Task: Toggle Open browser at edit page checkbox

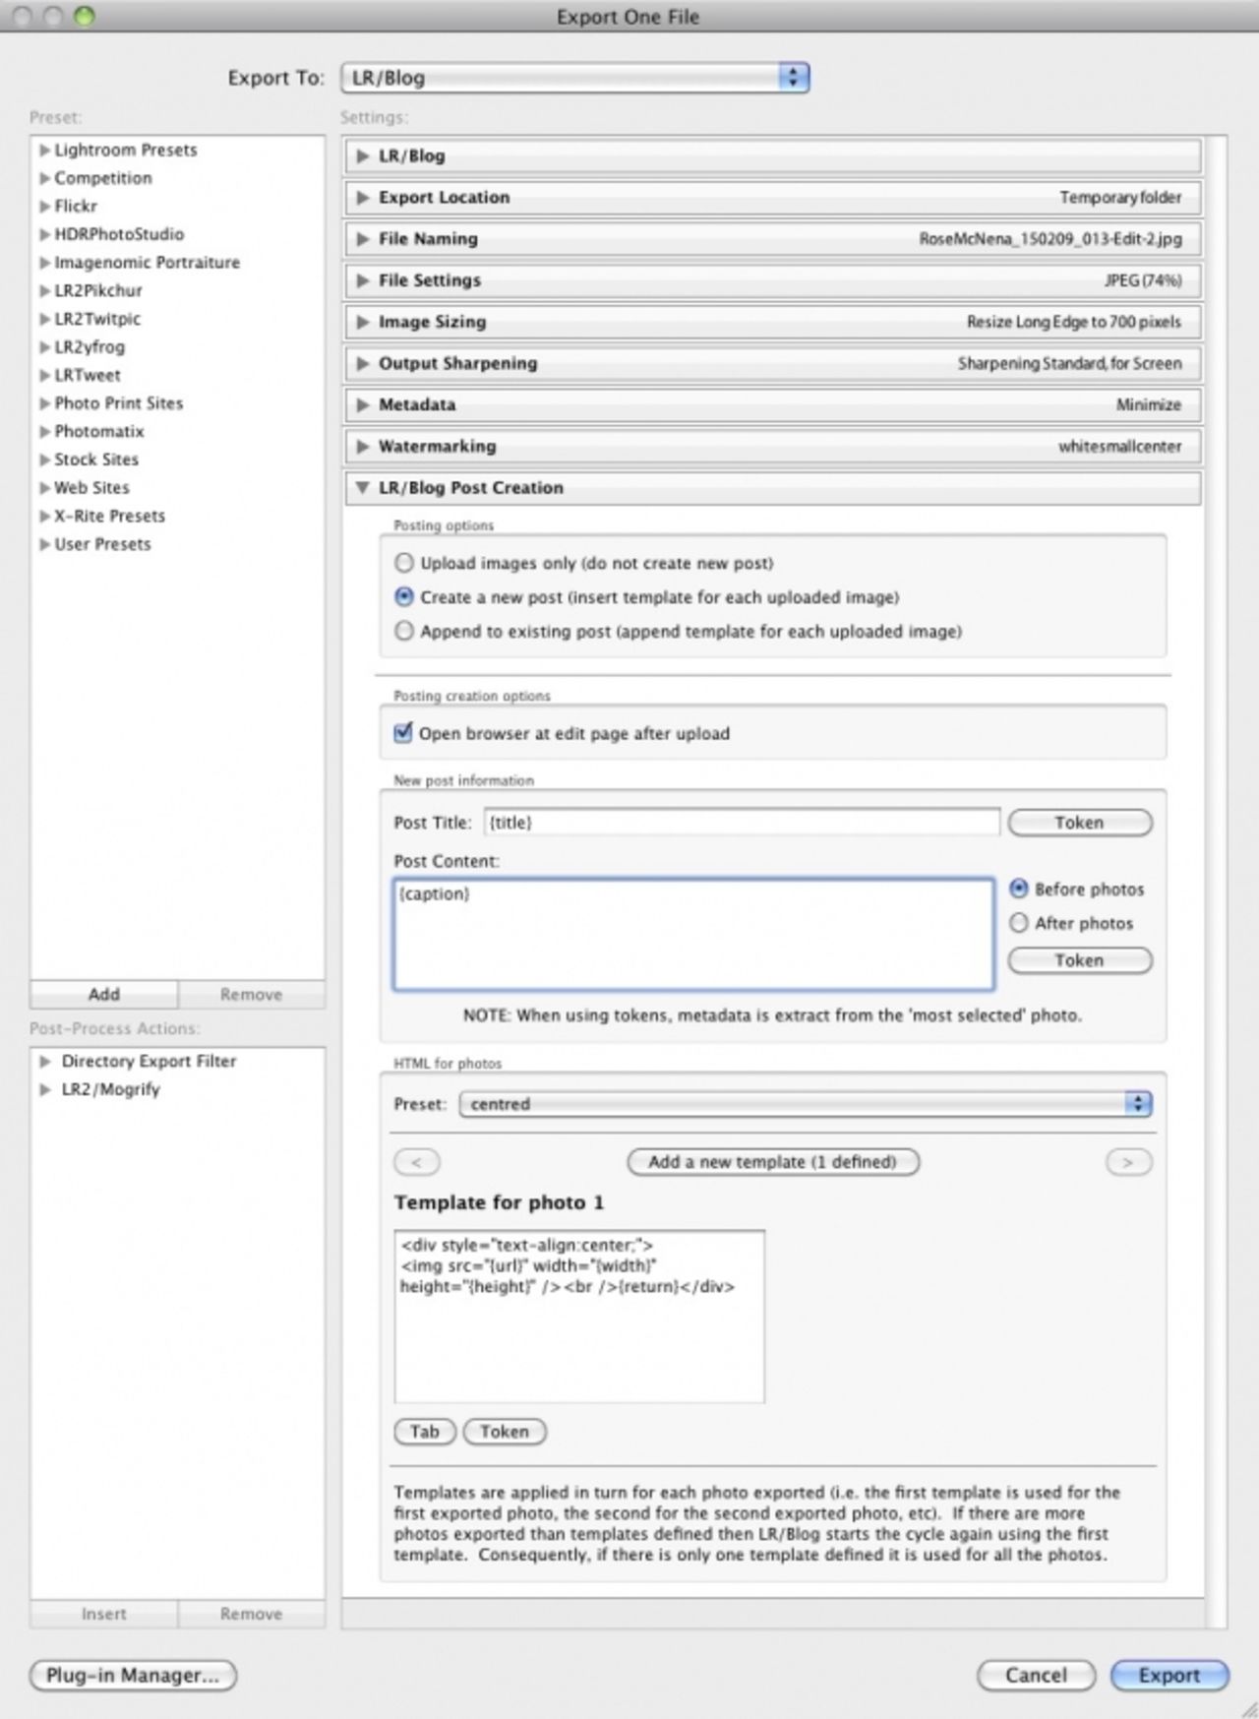Action: click(x=403, y=733)
